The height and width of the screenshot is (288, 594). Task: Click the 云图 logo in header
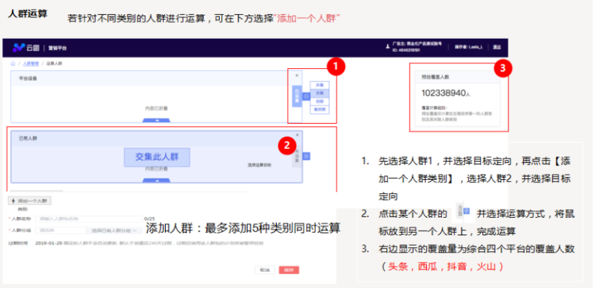[25, 47]
